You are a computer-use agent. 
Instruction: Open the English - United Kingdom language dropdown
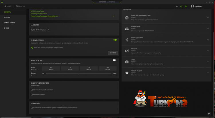40,30
